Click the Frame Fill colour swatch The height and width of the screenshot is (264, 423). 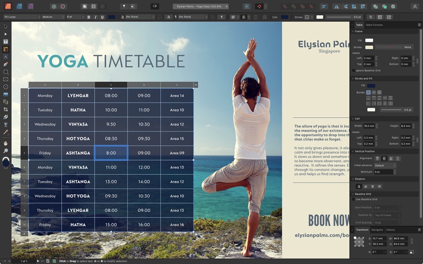369,41
